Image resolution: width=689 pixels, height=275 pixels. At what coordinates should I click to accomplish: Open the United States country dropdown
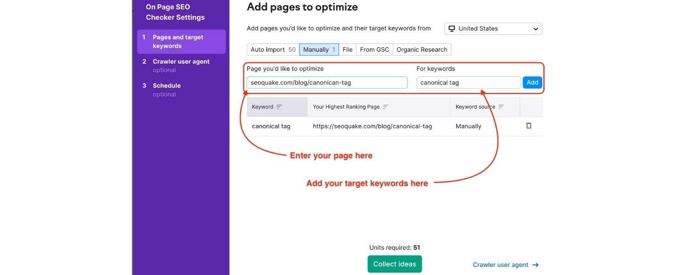493,28
